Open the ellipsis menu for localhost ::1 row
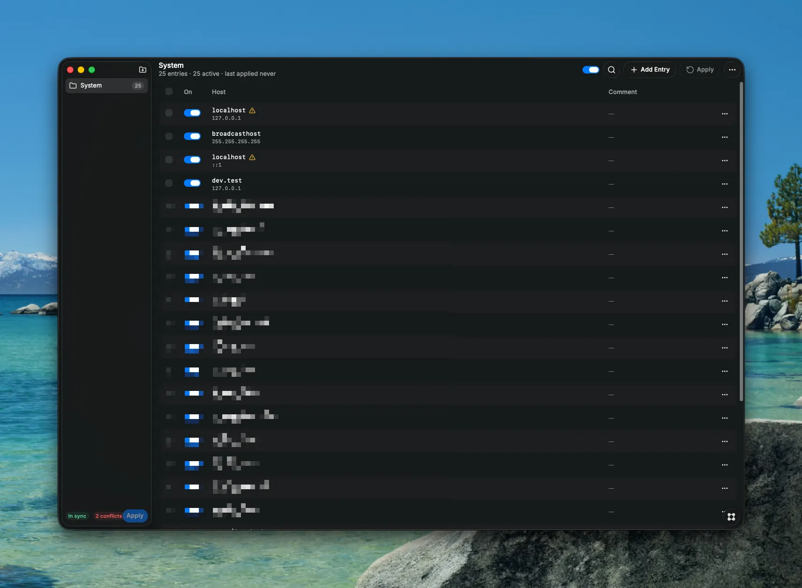802x588 pixels. click(725, 161)
